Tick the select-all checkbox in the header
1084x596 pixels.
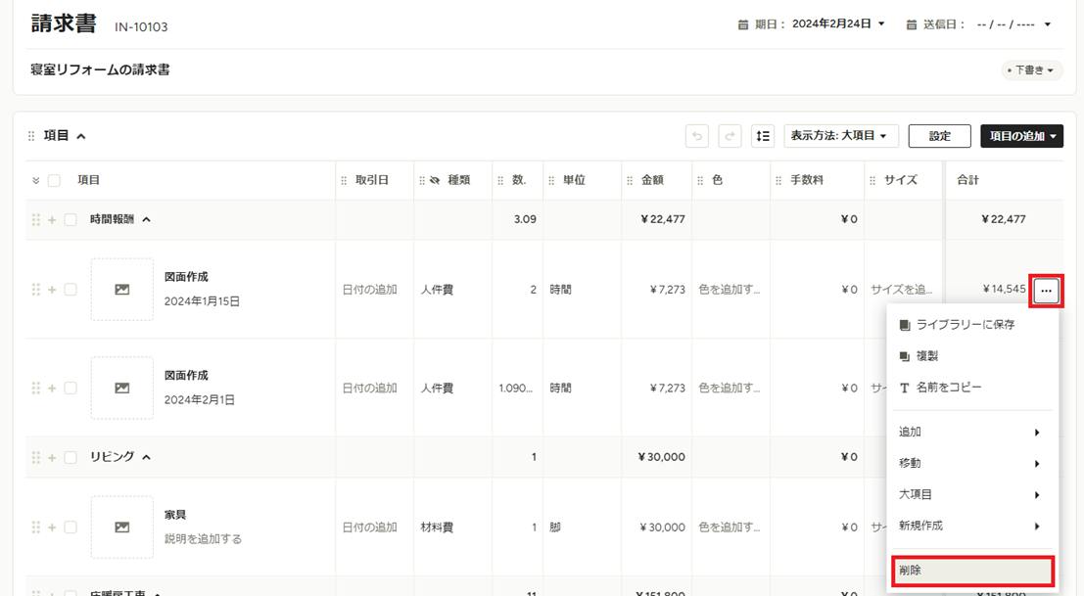pos(54,180)
